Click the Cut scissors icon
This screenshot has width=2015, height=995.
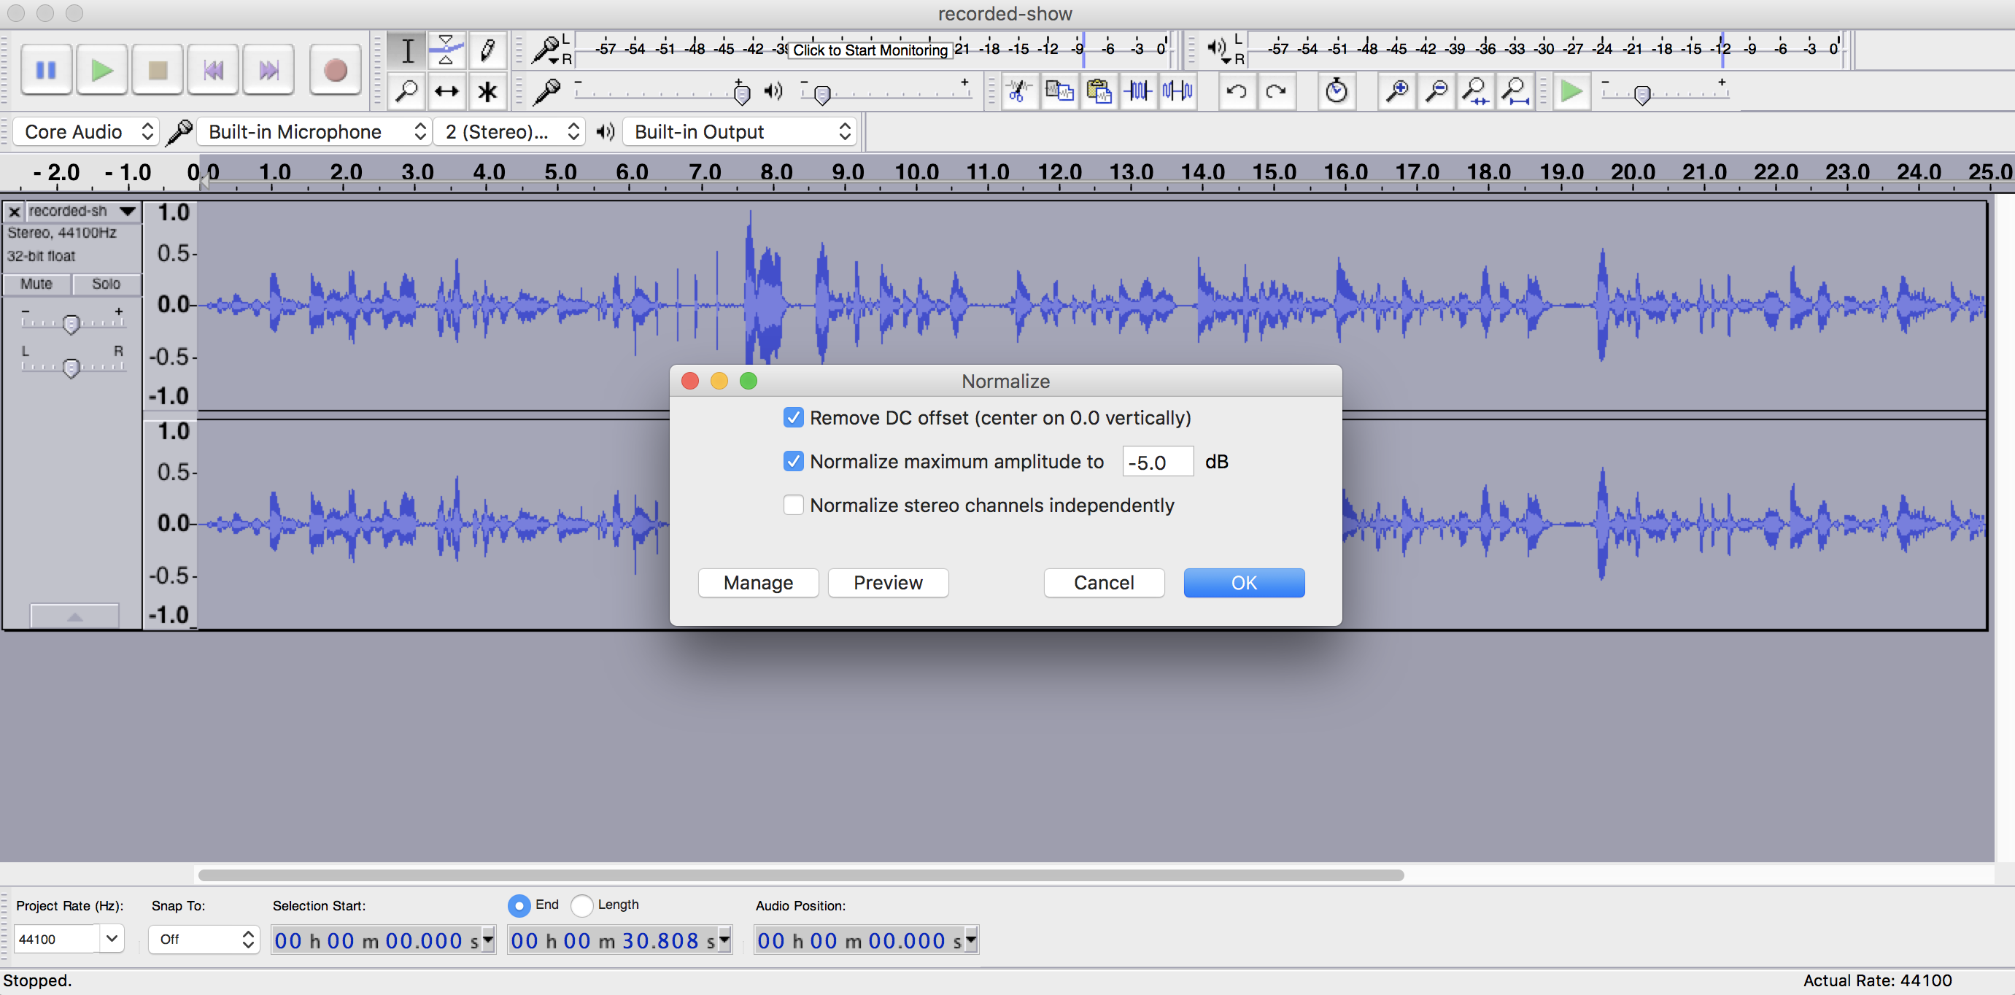pyautogui.click(x=1018, y=91)
